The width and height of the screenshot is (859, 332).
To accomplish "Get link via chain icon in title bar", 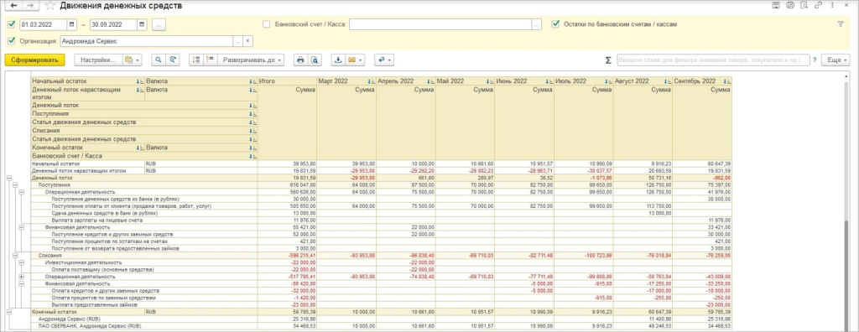I will coord(818,6).
